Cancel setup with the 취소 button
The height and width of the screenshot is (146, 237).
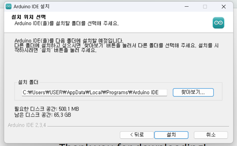[x=211, y=135]
